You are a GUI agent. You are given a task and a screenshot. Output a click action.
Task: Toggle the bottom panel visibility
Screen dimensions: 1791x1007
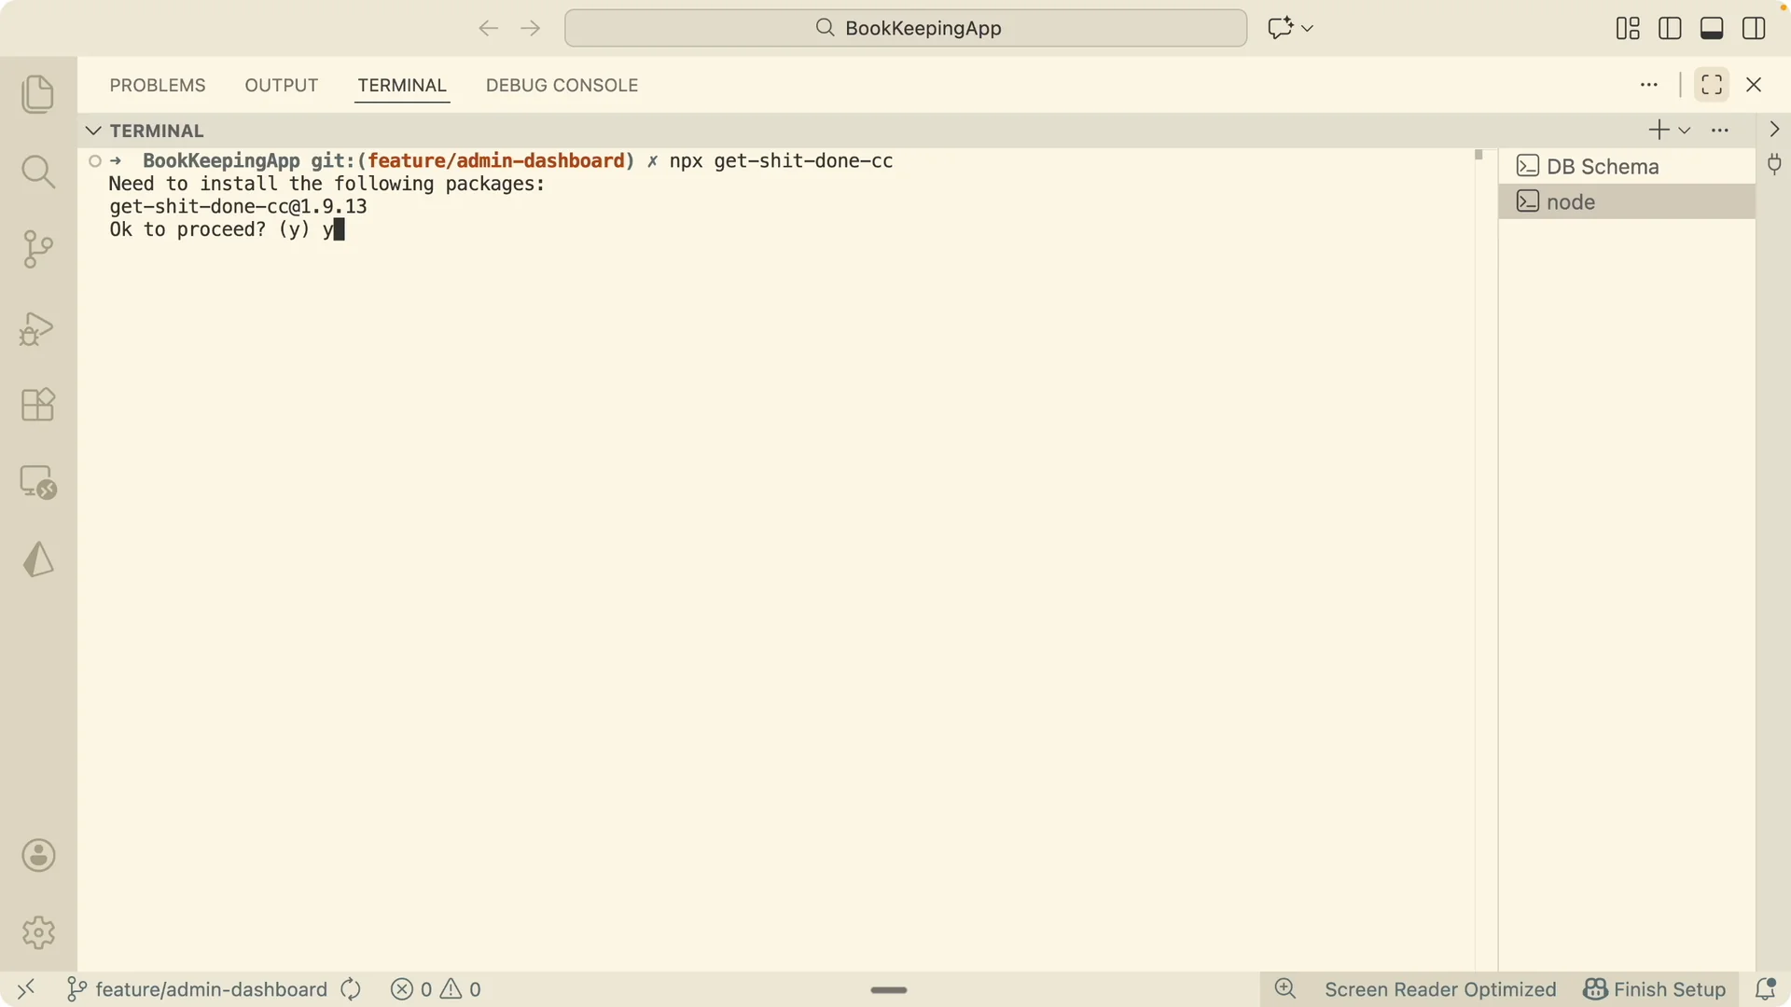1712,28
